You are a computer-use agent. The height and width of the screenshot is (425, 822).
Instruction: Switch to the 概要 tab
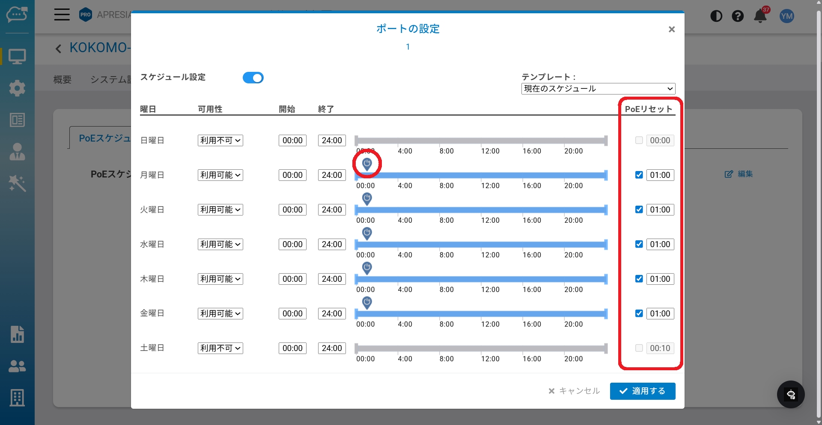63,80
